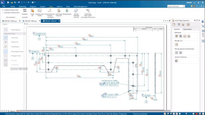
Task: Open the Variables table tool
Action: pos(25,11)
